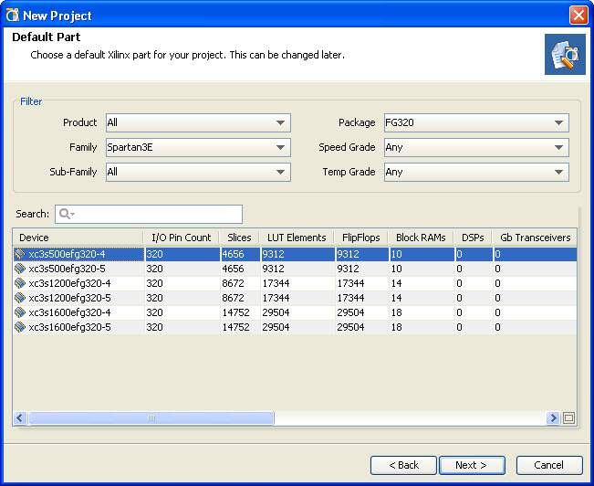Select the xc3s1600efg320-5 device row
This screenshot has height=486, width=594.
[295, 327]
